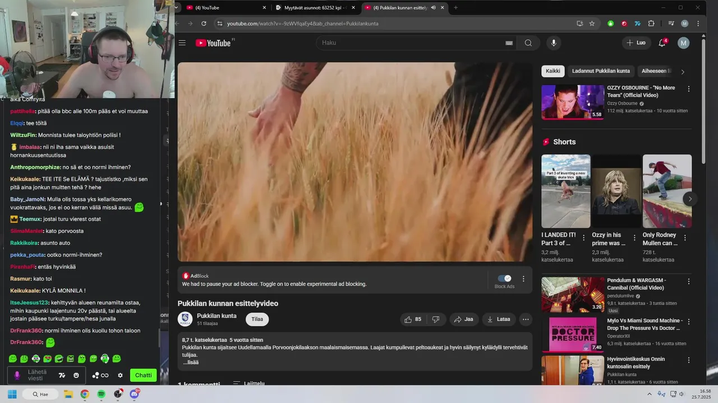The image size is (718, 403).
Task: Switch to Myytävät asunnot tab
Action: (x=314, y=7)
